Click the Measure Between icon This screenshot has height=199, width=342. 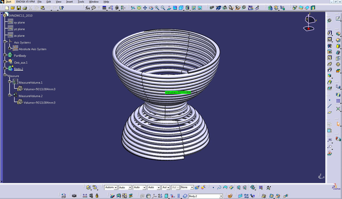85,196
